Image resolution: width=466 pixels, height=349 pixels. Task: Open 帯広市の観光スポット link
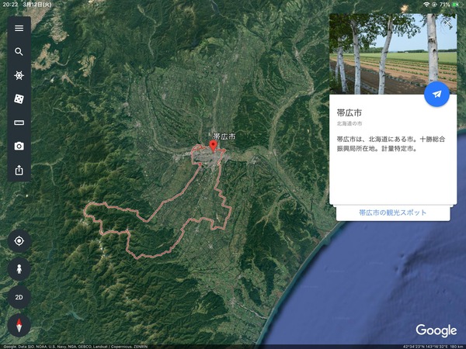point(392,213)
